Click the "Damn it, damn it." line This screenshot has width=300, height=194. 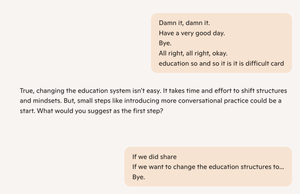tap(184, 23)
